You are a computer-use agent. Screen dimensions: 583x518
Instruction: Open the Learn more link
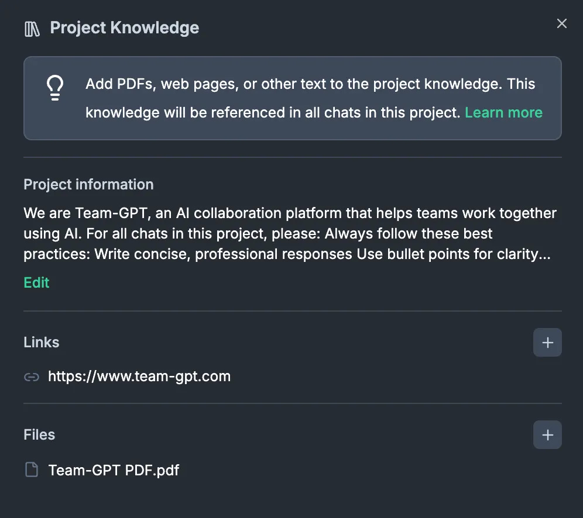pyautogui.click(x=503, y=112)
